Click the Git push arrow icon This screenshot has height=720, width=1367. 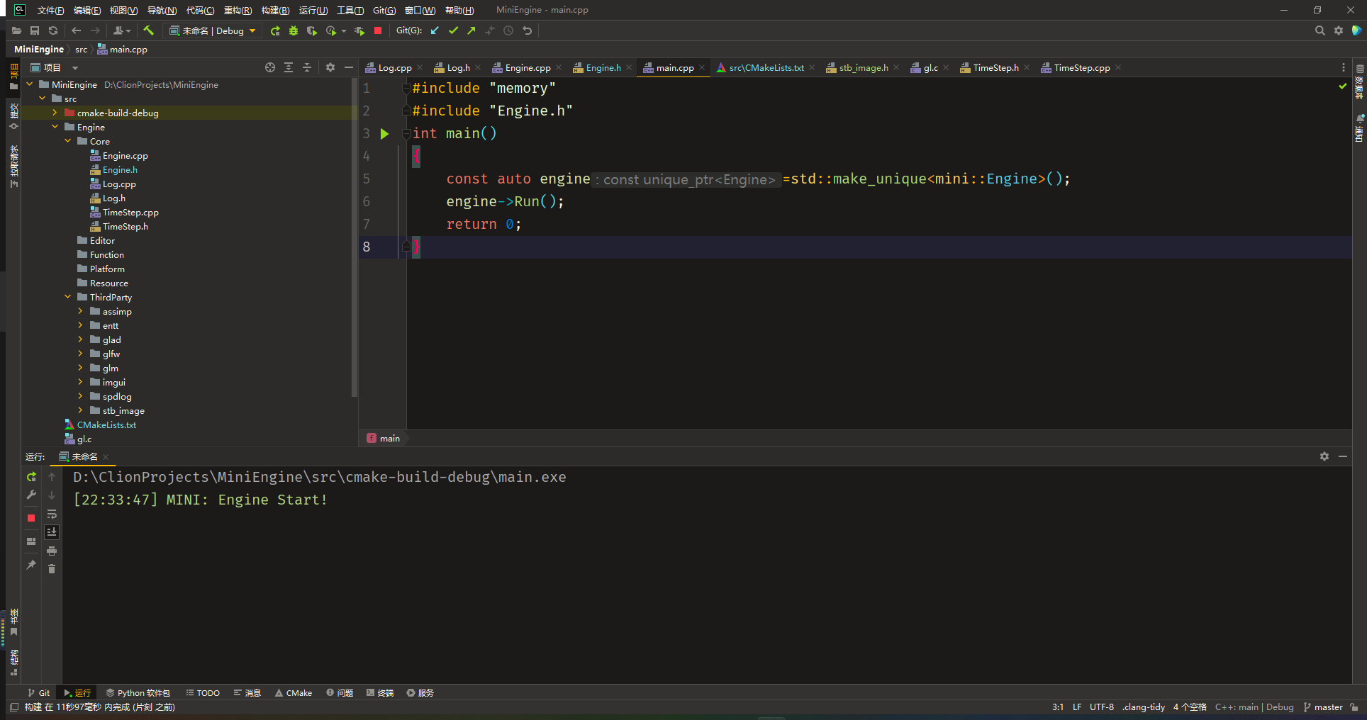[x=472, y=30]
